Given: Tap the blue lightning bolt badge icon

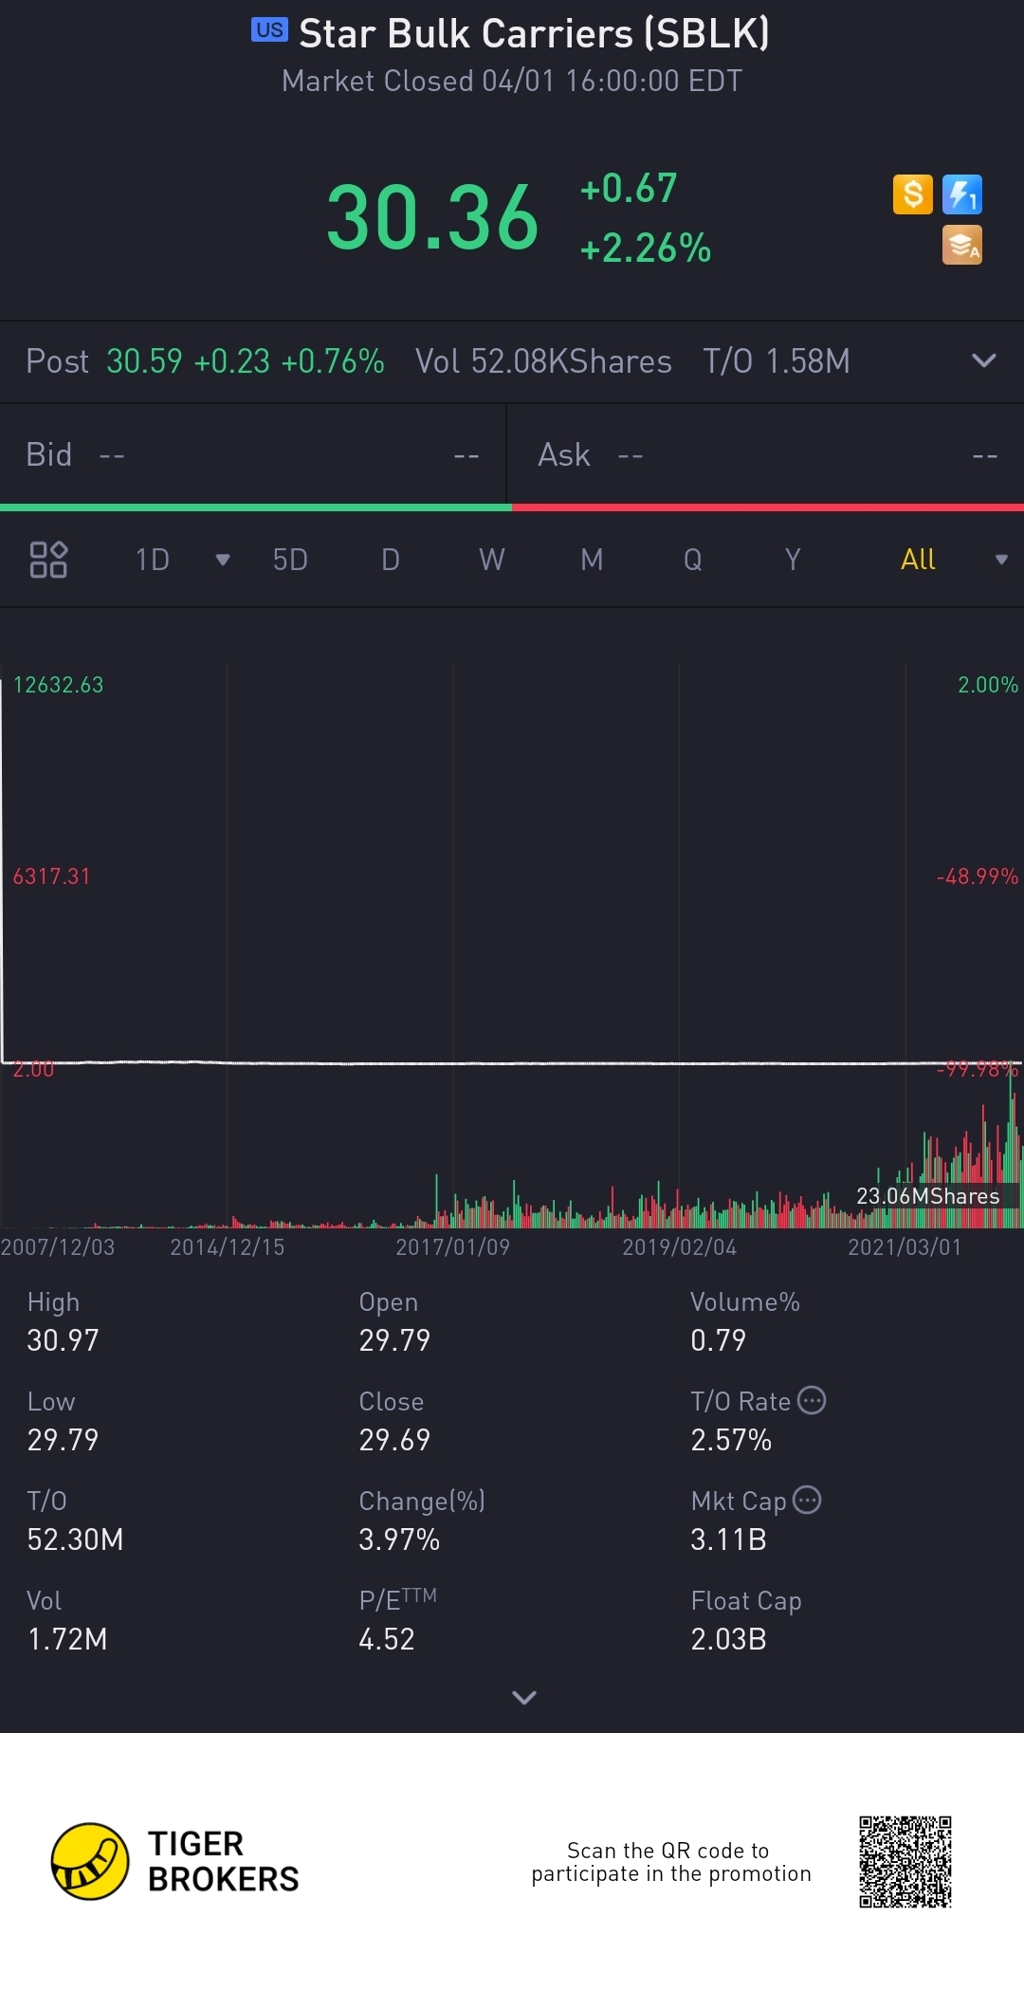Looking at the screenshot, I should pos(962,194).
